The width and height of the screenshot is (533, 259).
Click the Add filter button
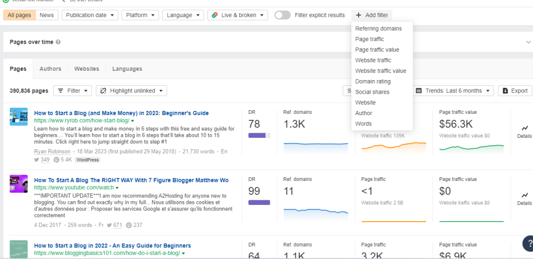[x=372, y=15]
